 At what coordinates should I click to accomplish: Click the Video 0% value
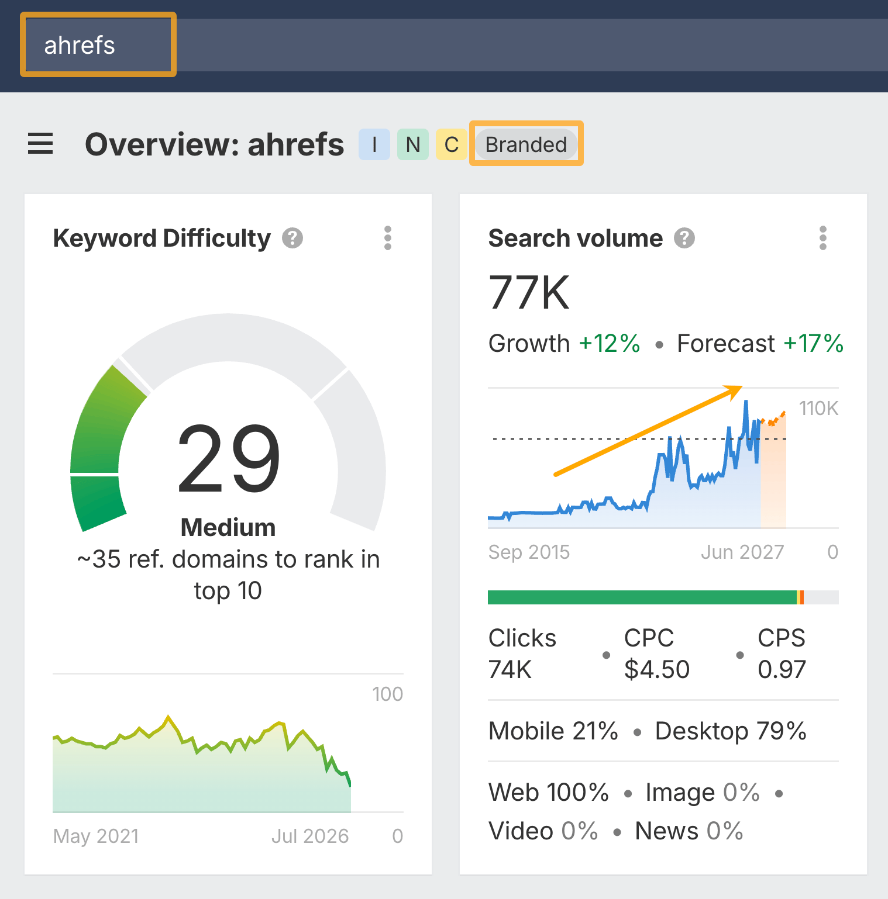click(543, 831)
